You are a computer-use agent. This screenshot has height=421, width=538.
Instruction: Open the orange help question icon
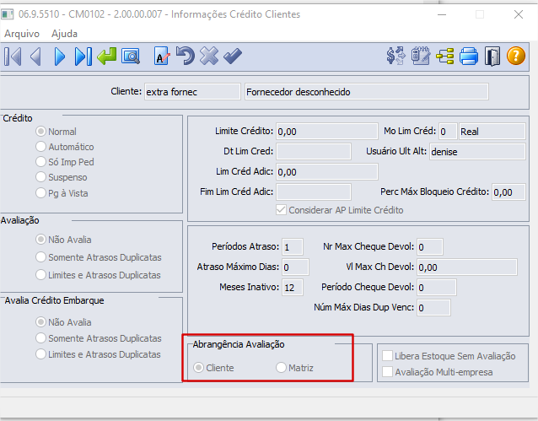tap(516, 56)
